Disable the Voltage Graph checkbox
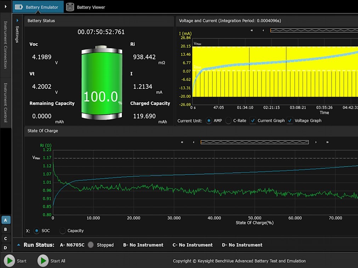Screen dimensions: 358x268 tap(290, 121)
